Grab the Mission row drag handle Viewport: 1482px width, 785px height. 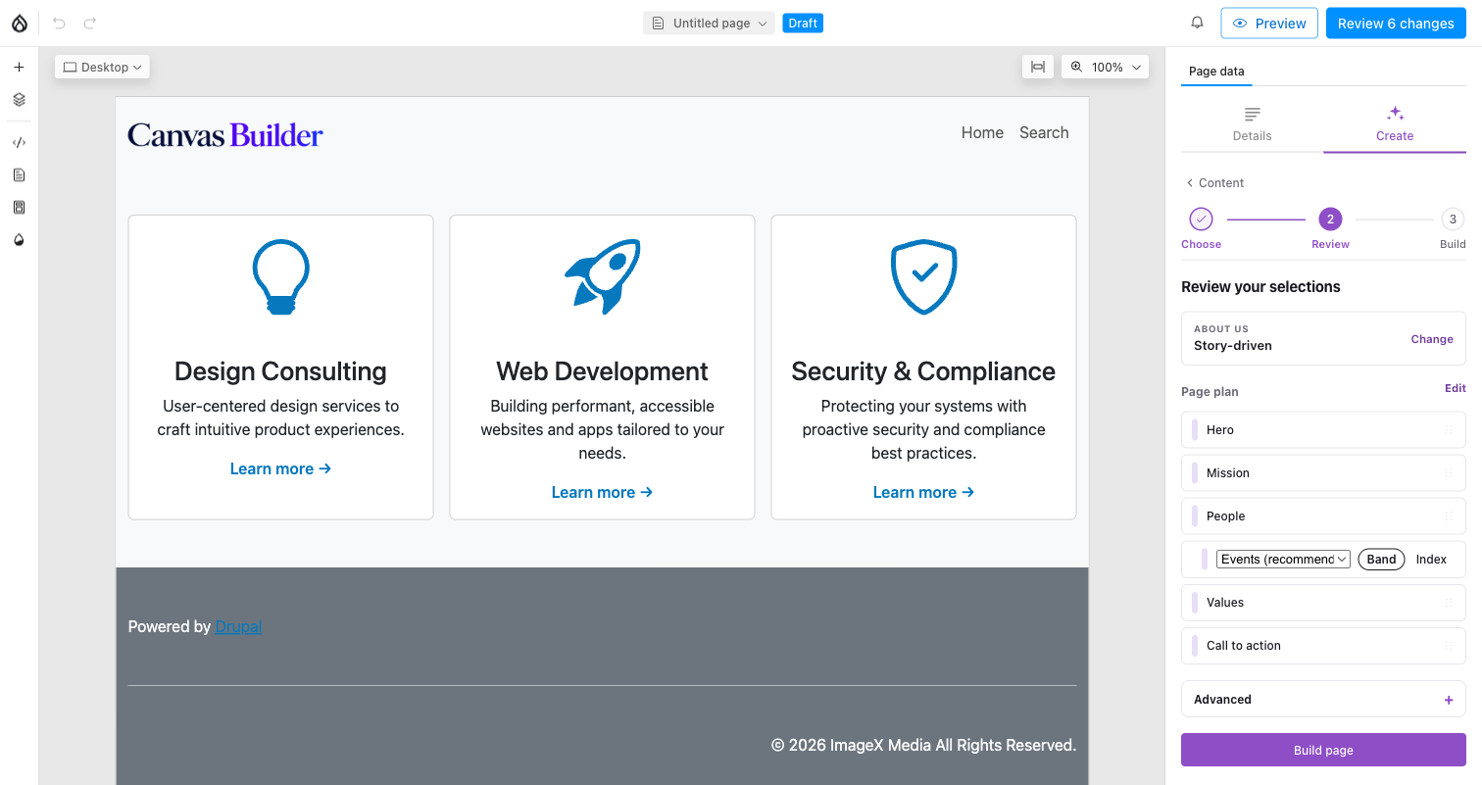1448,473
